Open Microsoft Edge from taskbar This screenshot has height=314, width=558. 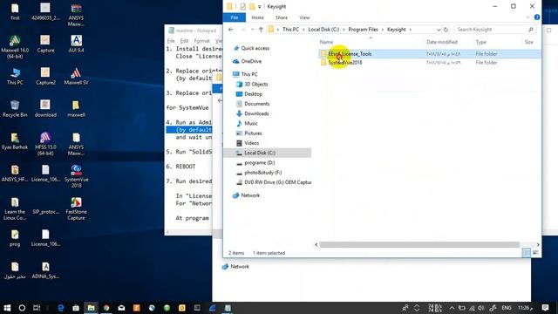point(61,308)
